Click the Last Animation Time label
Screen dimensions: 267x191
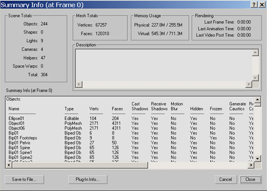216,29
